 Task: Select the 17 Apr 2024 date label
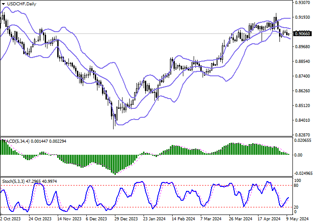coord(269,219)
